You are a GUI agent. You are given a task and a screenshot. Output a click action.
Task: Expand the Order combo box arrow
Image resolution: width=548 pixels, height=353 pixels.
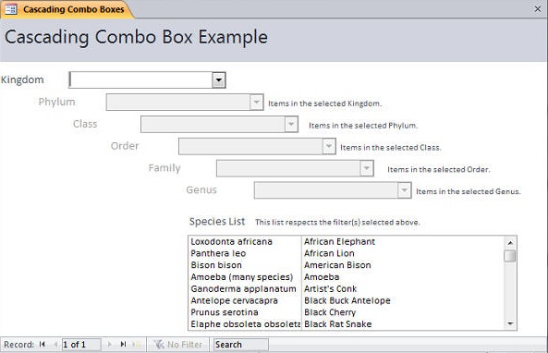point(328,146)
